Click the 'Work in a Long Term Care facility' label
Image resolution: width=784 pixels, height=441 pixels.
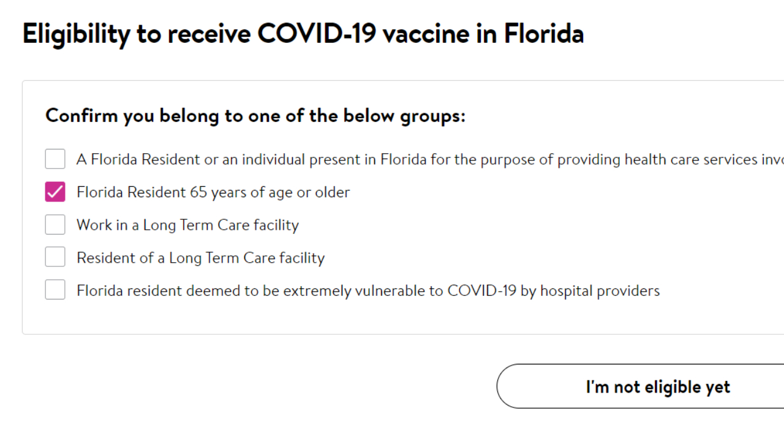(187, 225)
